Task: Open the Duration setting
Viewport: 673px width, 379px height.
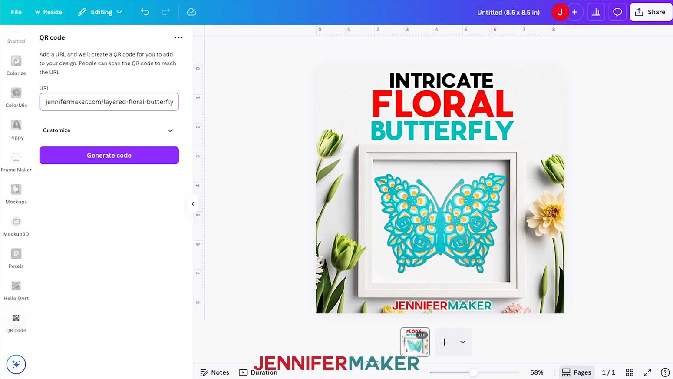Action: [258, 372]
